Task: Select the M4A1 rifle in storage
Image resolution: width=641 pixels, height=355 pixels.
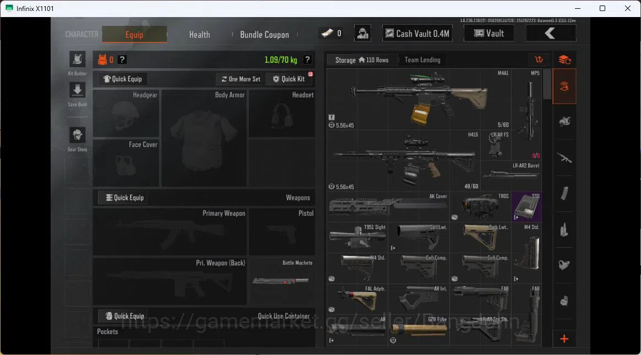Action: click(419, 99)
